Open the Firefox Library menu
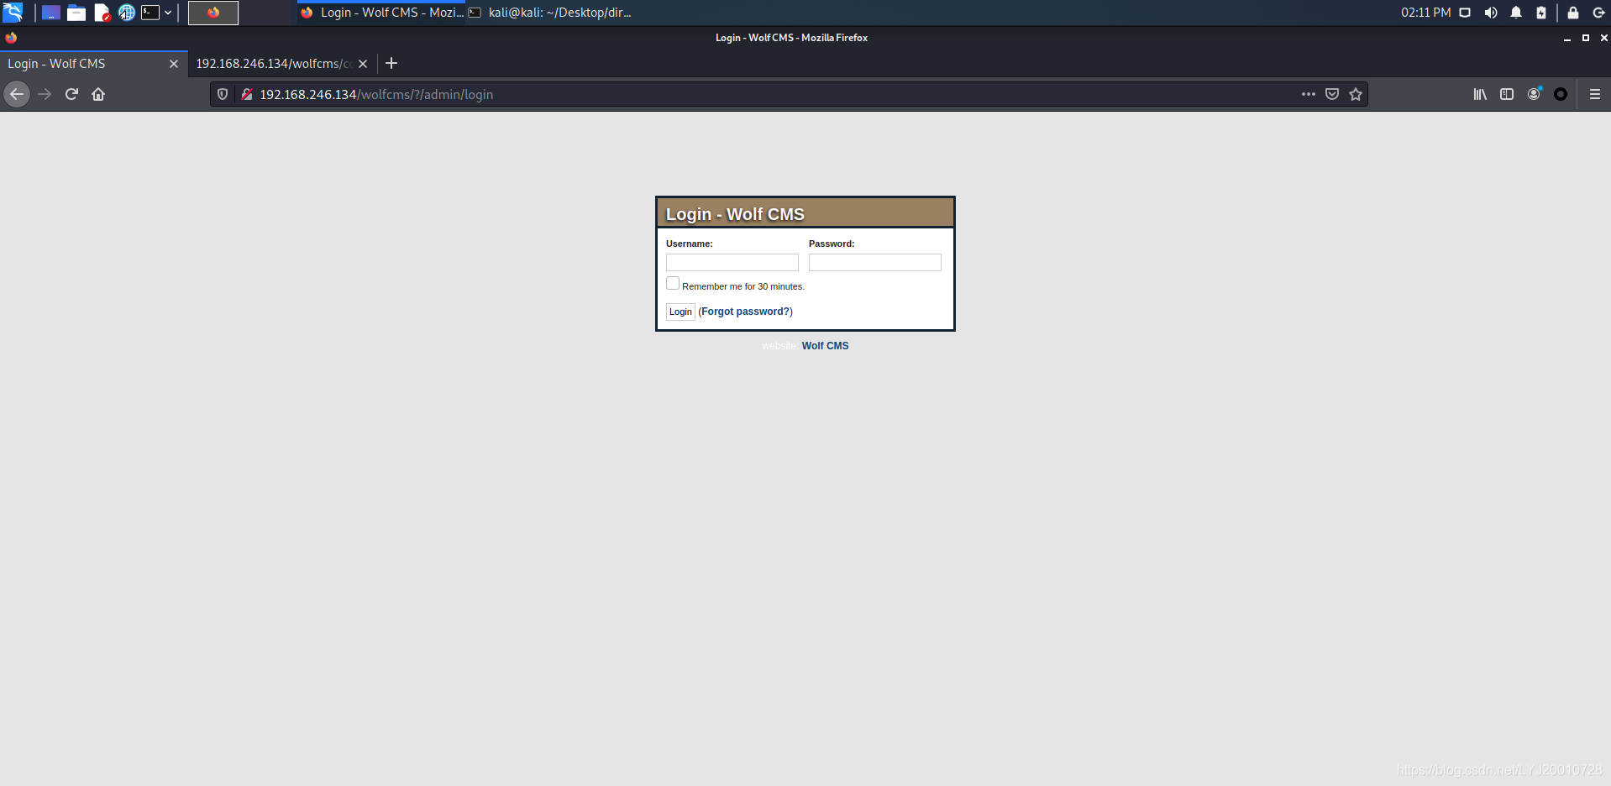The width and height of the screenshot is (1611, 786). [x=1480, y=94]
